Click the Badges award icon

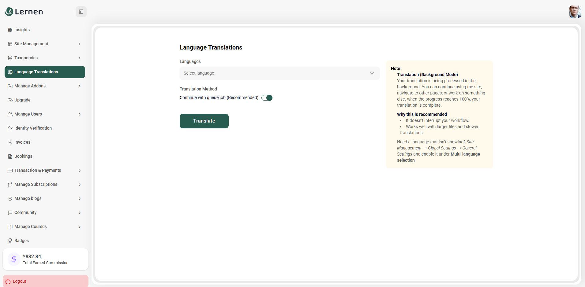pos(10,241)
